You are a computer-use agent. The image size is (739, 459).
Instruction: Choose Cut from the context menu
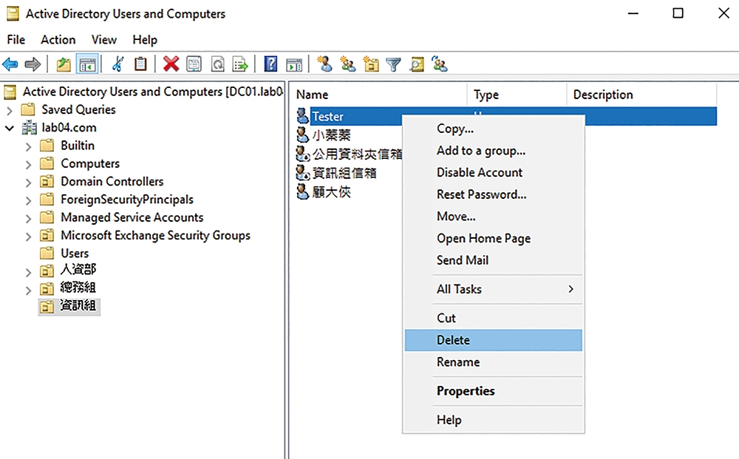[493, 318]
